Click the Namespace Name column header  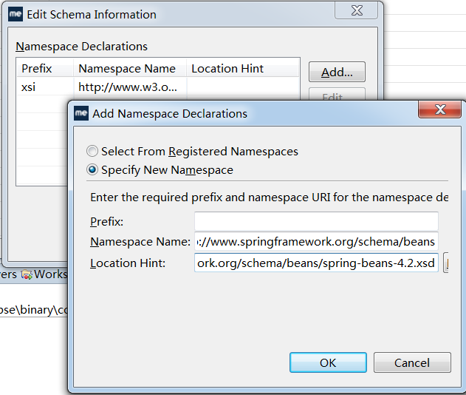pyautogui.click(x=130, y=69)
